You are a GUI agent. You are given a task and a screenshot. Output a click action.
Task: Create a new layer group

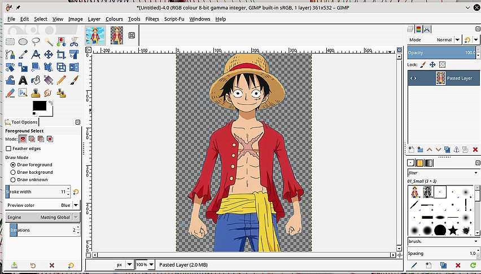tap(420, 149)
